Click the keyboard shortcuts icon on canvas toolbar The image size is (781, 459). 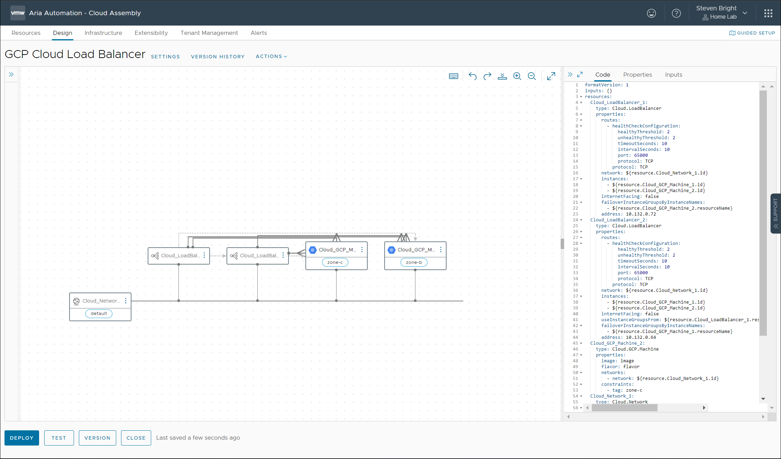coord(453,76)
